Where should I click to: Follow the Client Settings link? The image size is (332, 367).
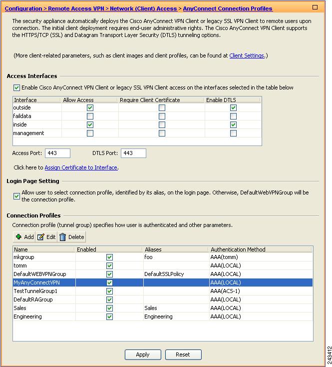tap(247, 55)
